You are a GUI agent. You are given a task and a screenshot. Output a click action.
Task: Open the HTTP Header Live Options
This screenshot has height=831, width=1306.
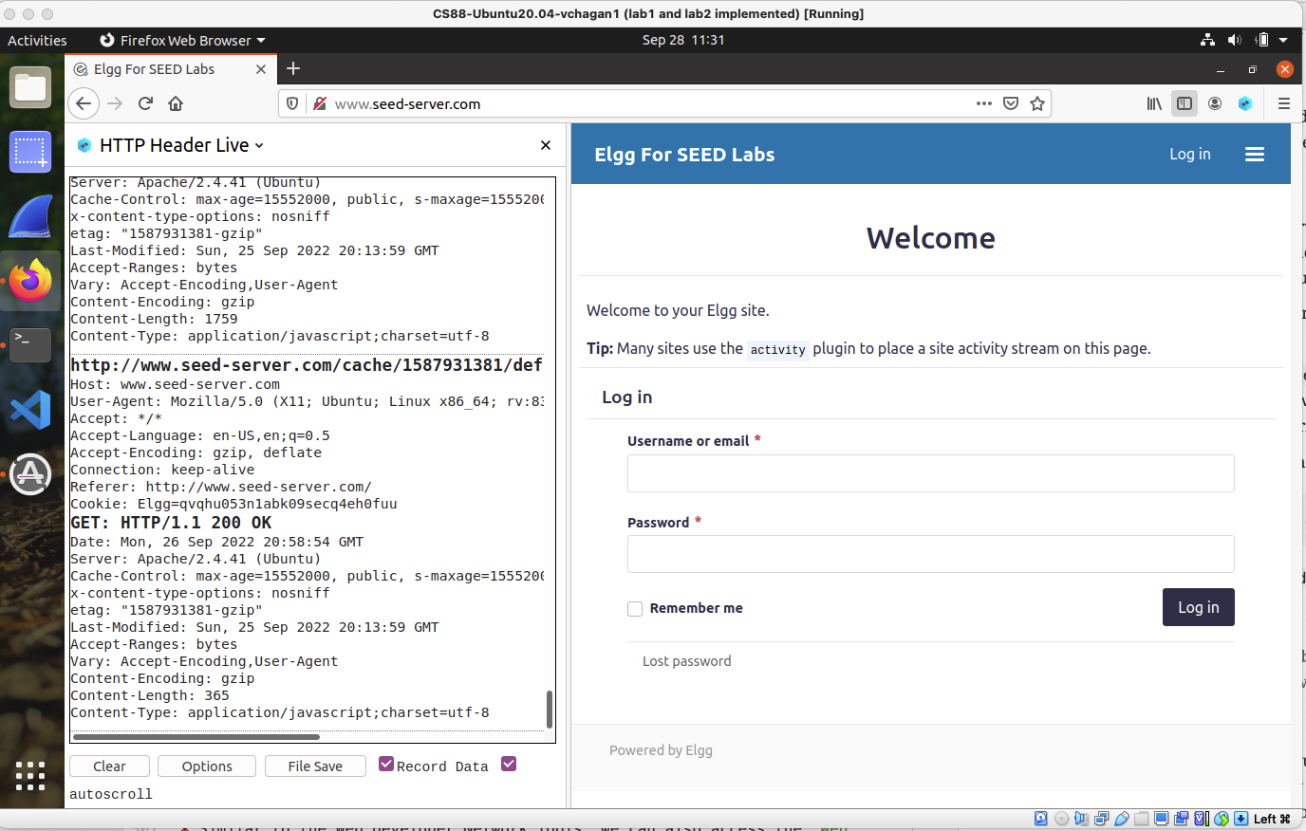[x=207, y=766]
